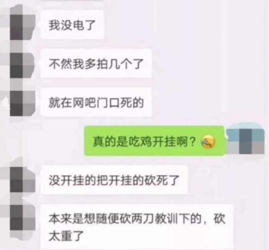The width and height of the screenshot is (269, 250).
Task: Tap the "没开挂的把开挂的砍死了" bubble
Action: click(114, 180)
